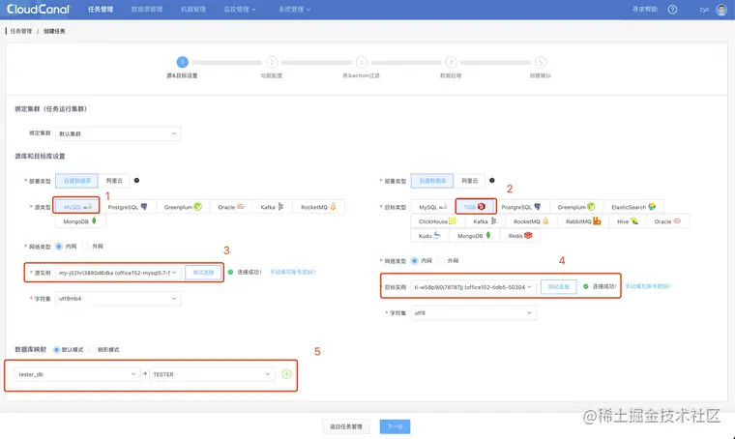
Task: Select 自建数据库 for target deployment type
Action: (432, 181)
